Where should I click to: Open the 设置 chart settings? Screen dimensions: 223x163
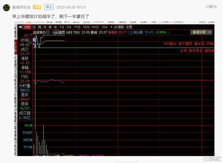tap(129, 27)
